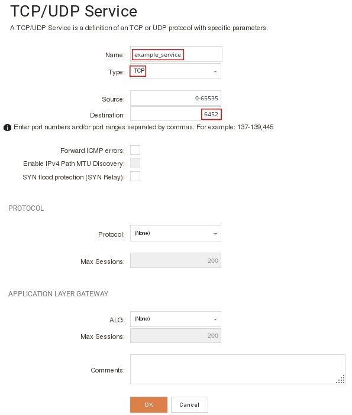
Task: Click the OK button
Action: 149,405
